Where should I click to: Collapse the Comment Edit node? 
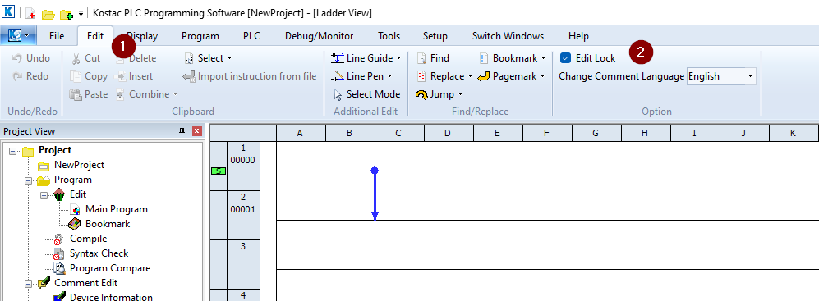click(28, 283)
